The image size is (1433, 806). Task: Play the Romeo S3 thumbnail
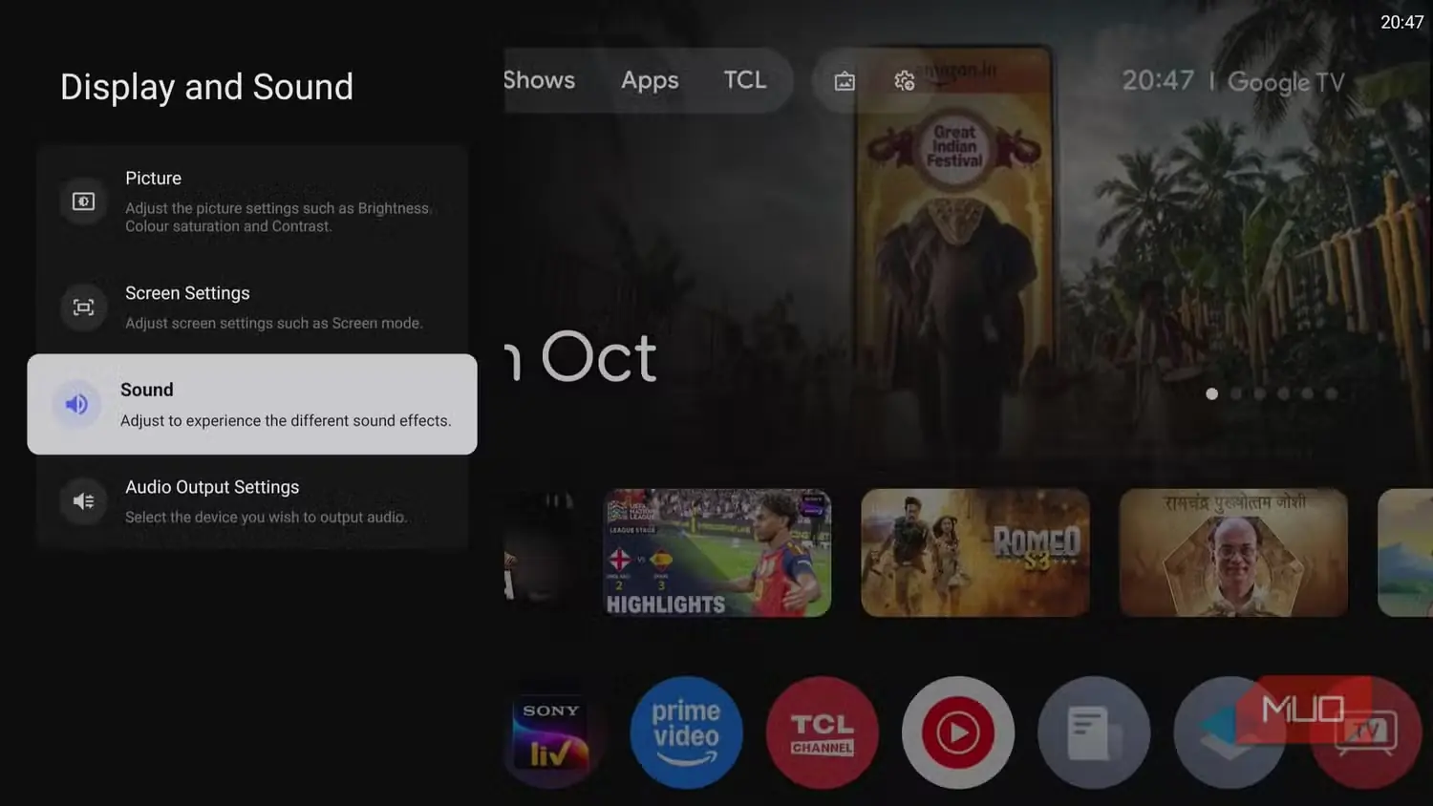(975, 553)
